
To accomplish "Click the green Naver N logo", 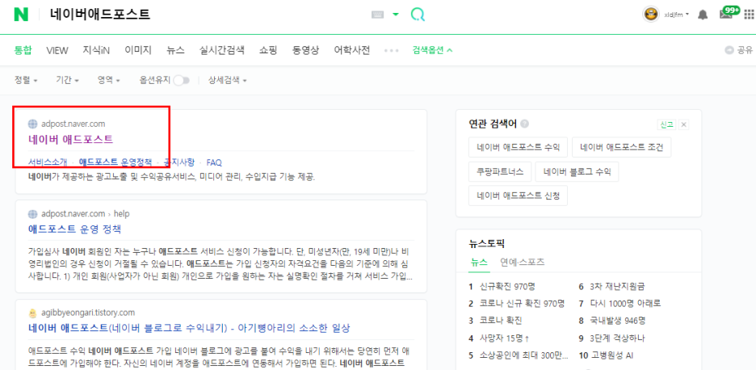I will point(21,15).
